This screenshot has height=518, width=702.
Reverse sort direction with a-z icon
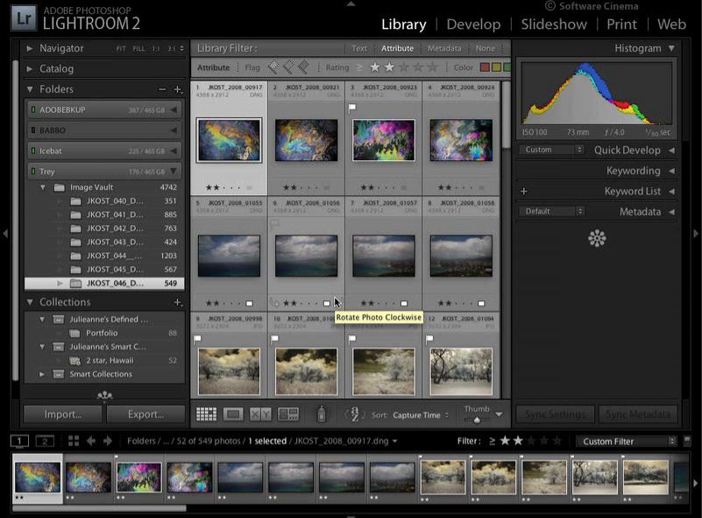coord(354,415)
